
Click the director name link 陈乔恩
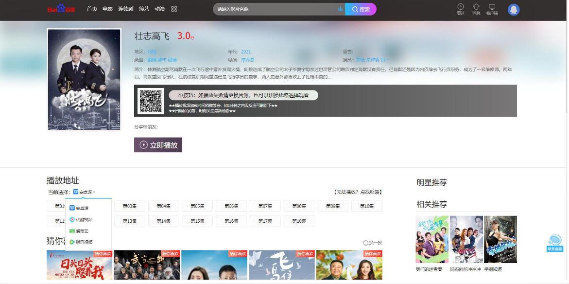(248, 59)
